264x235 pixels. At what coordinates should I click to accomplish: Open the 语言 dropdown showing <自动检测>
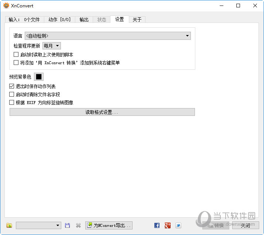108,36
